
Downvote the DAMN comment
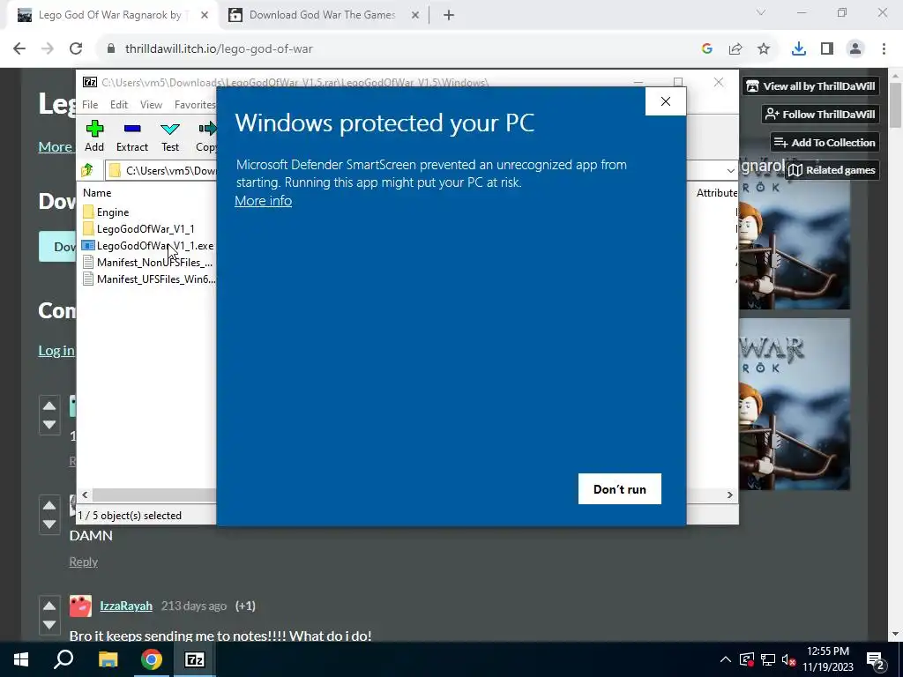click(49, 524)
